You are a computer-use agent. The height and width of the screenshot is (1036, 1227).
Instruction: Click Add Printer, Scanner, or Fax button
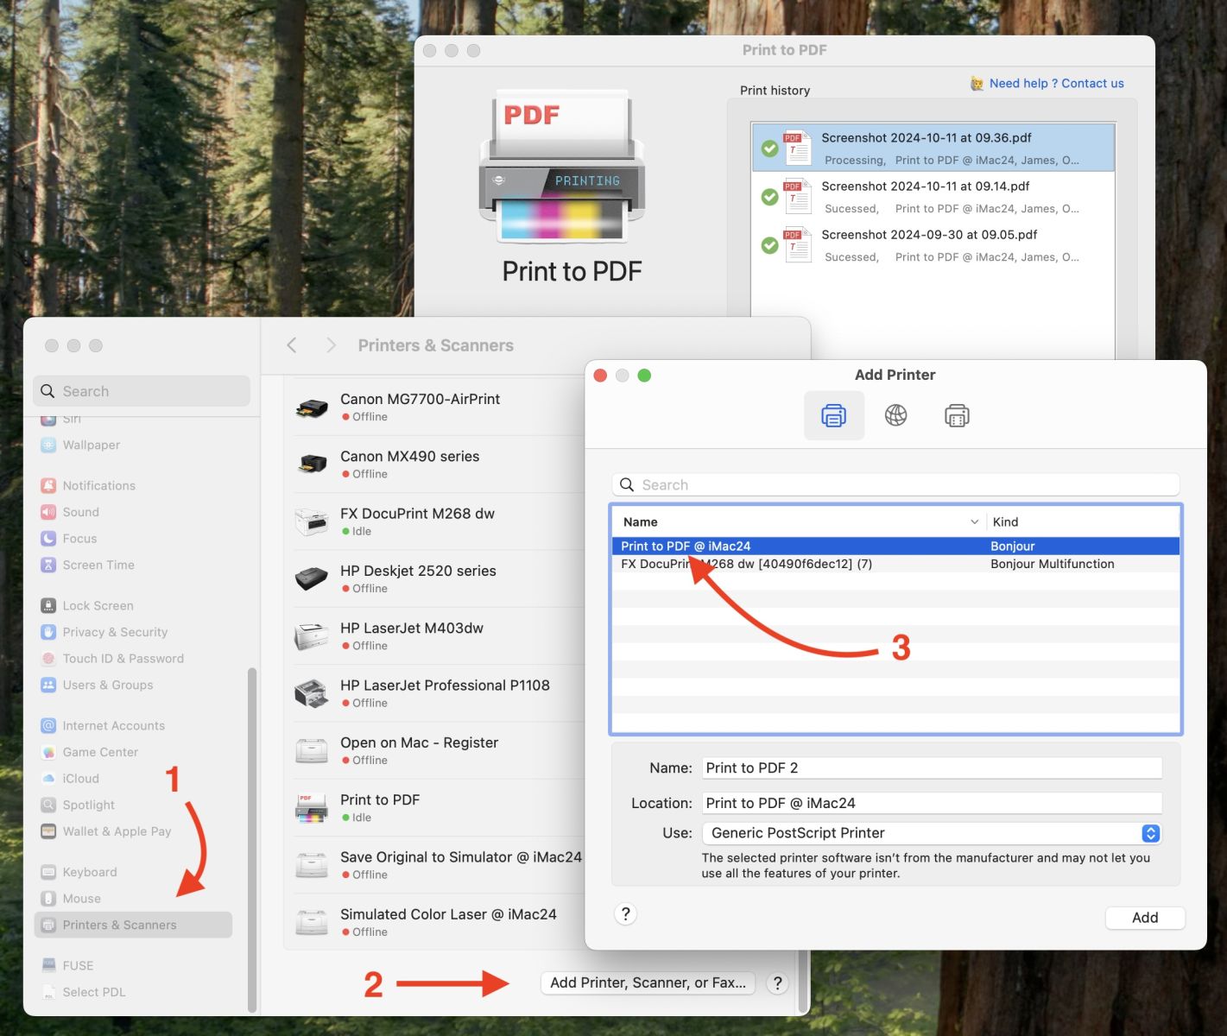point(648,983)
